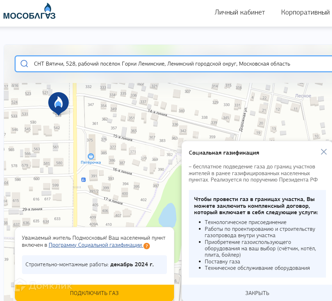Open Программу Социальной газификации link

[x=95, y=245]
